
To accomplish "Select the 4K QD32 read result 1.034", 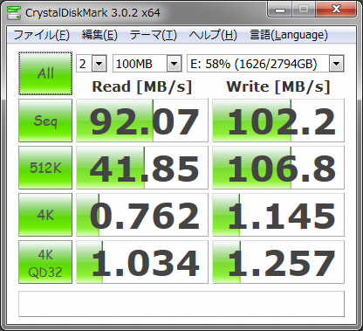I will [142, 262].
